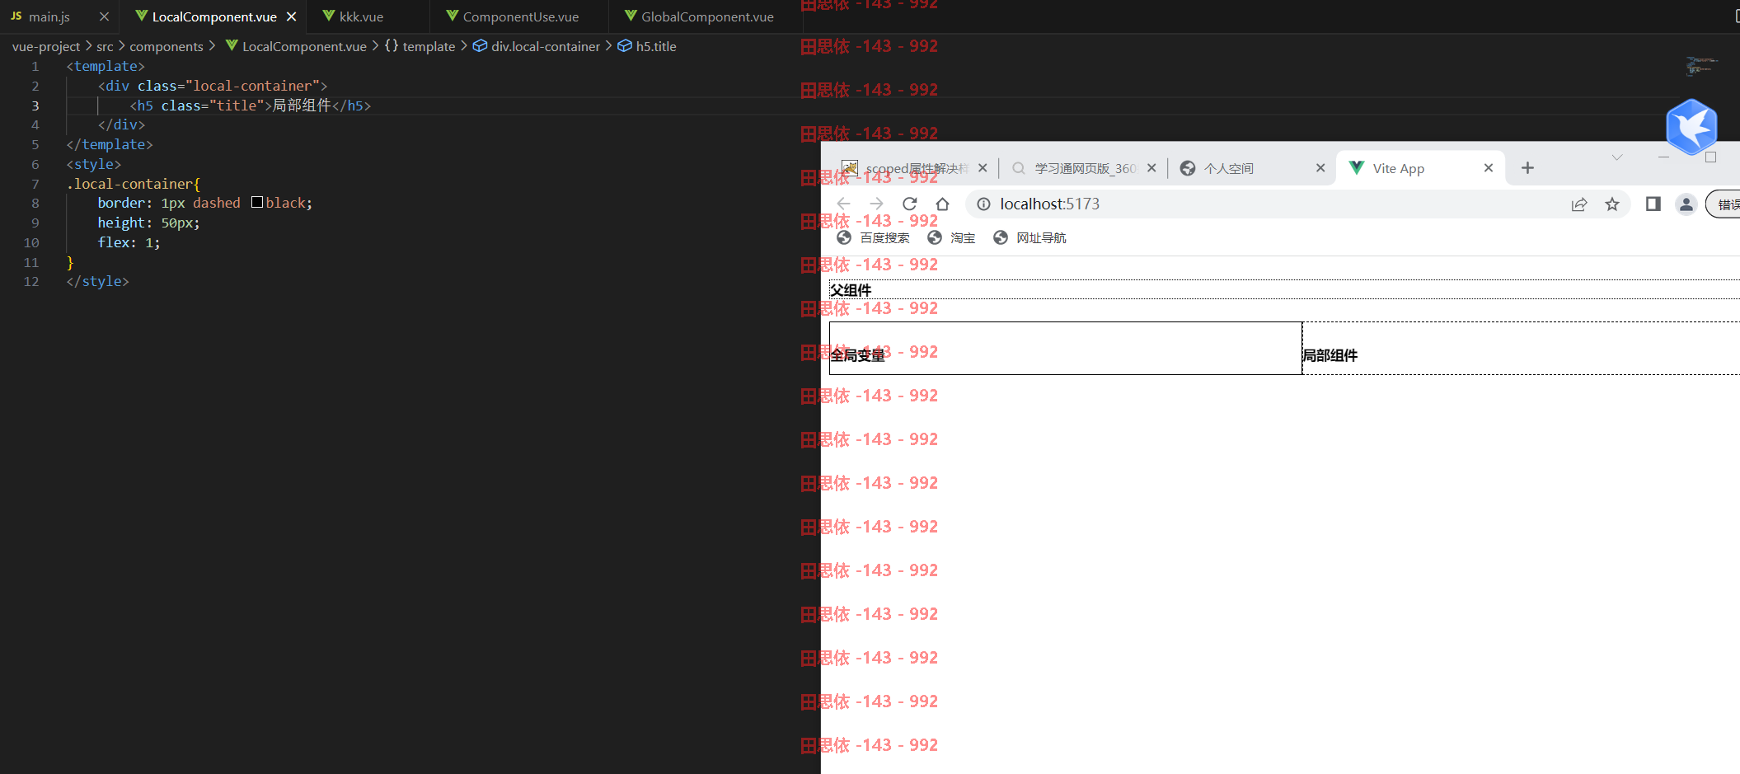Click components in the breadcrumb path

(x=166, y=46)
